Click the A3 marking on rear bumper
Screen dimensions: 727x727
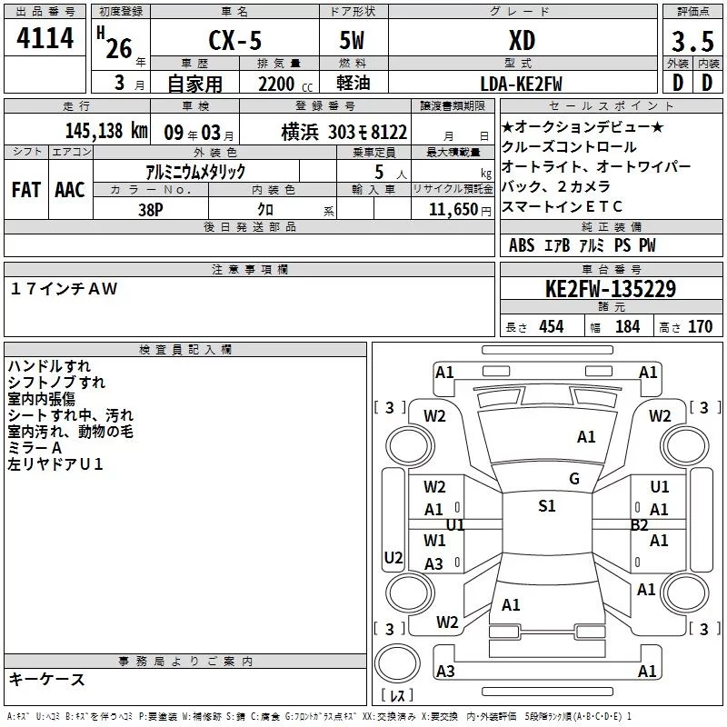pos(445,671)
